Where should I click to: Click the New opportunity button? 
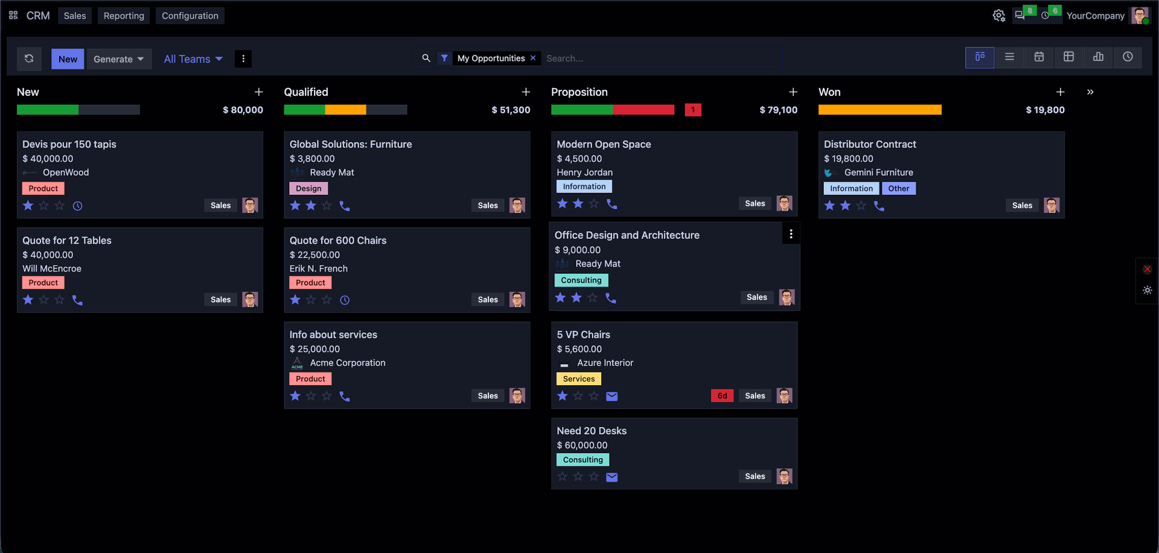click(x=68, y=59)
